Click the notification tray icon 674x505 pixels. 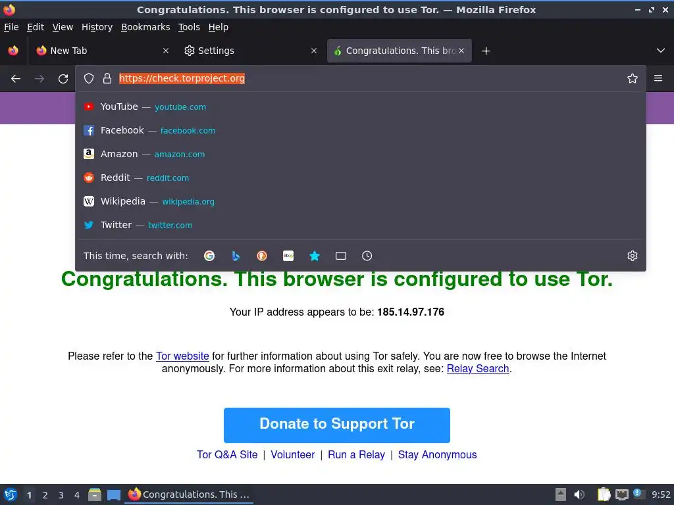point(638,494)
